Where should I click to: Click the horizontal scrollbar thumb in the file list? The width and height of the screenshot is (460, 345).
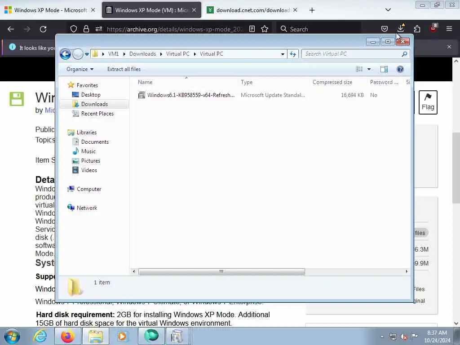221,272
